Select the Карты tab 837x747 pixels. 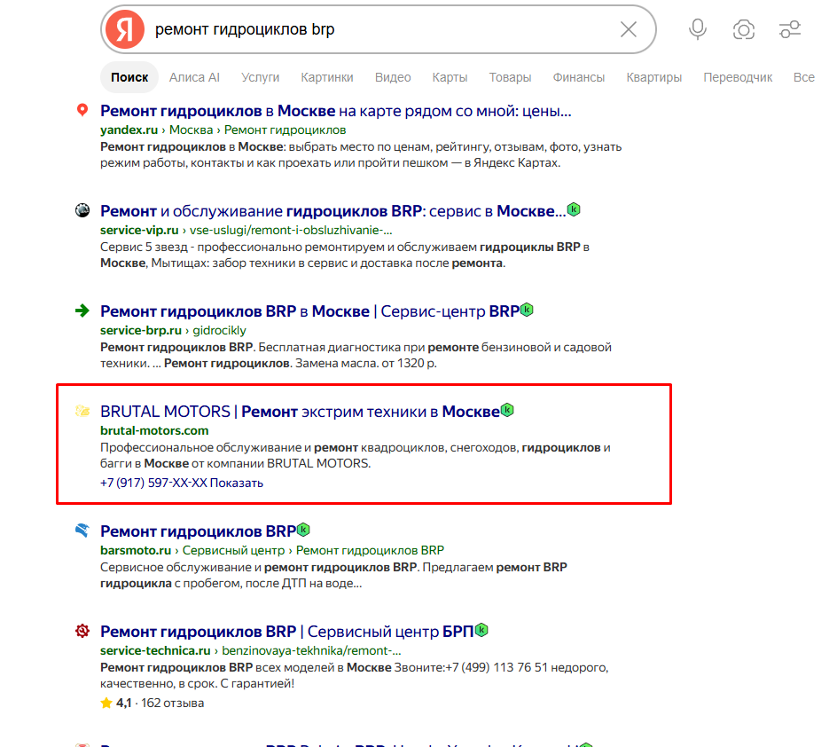(x=450, y=77)
